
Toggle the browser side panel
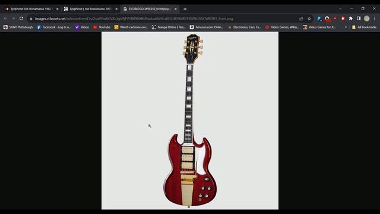point(359,18)
